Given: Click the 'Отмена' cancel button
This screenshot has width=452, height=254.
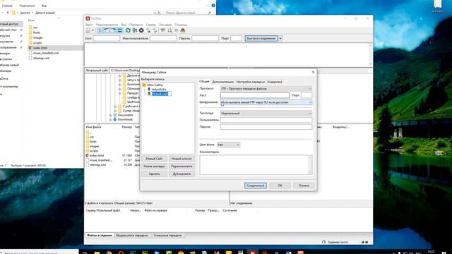Looking at the screenshot, I should point(304,186).
